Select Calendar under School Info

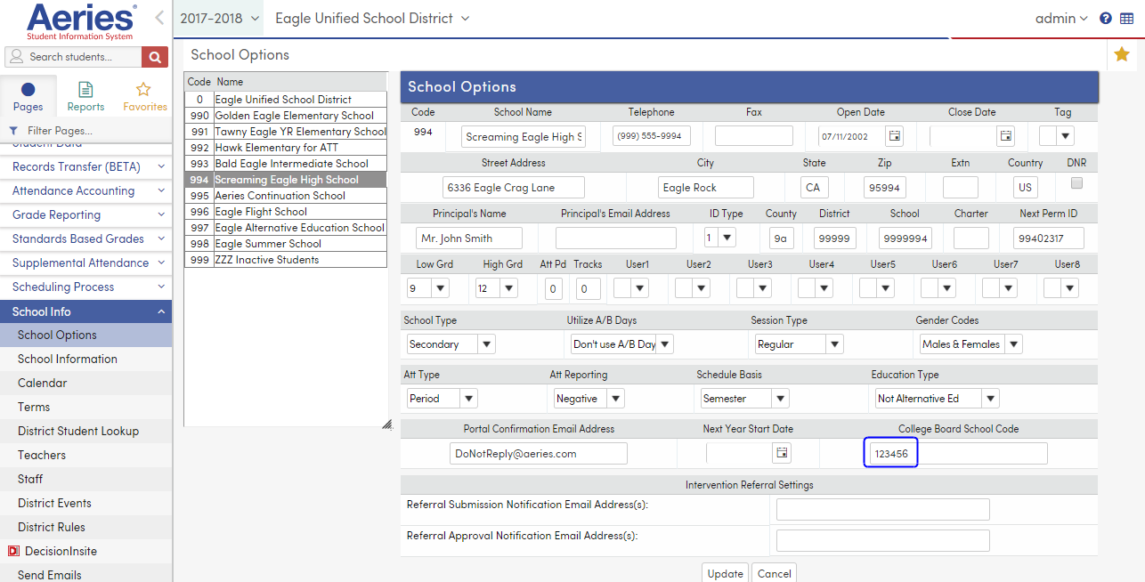click(43, 383)
